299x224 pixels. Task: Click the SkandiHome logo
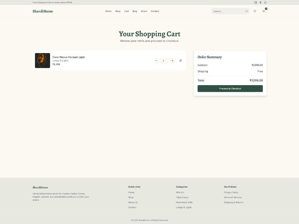click(42, 11)
